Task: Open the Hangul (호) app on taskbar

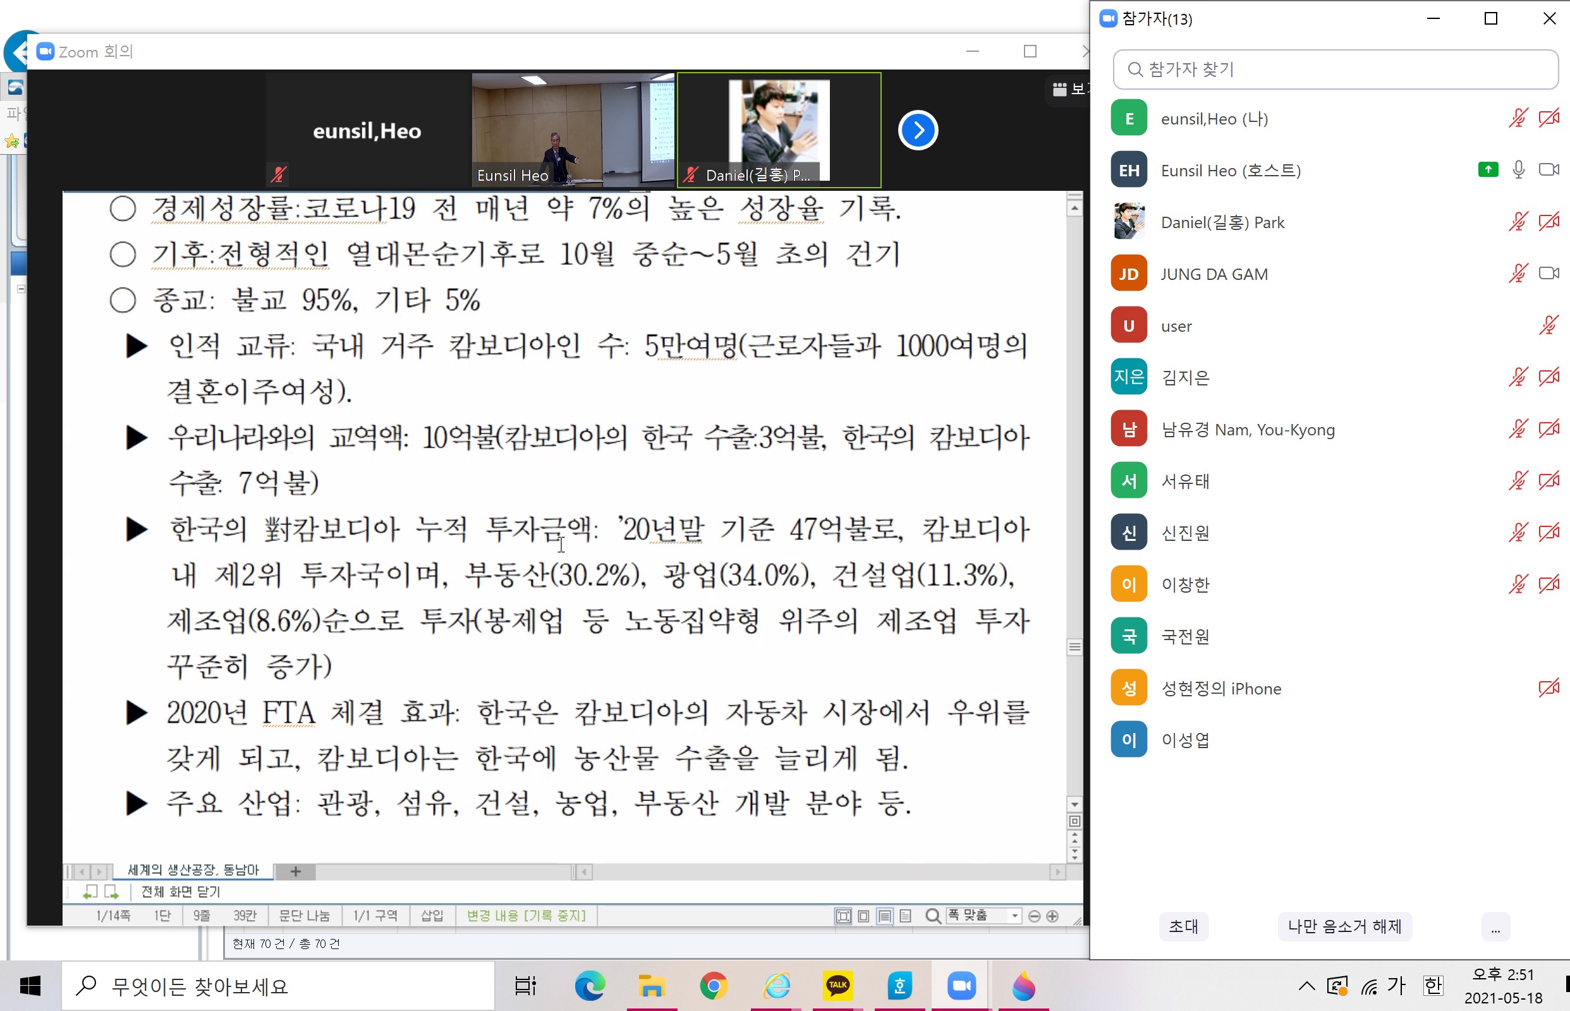Action: point(899,985)
